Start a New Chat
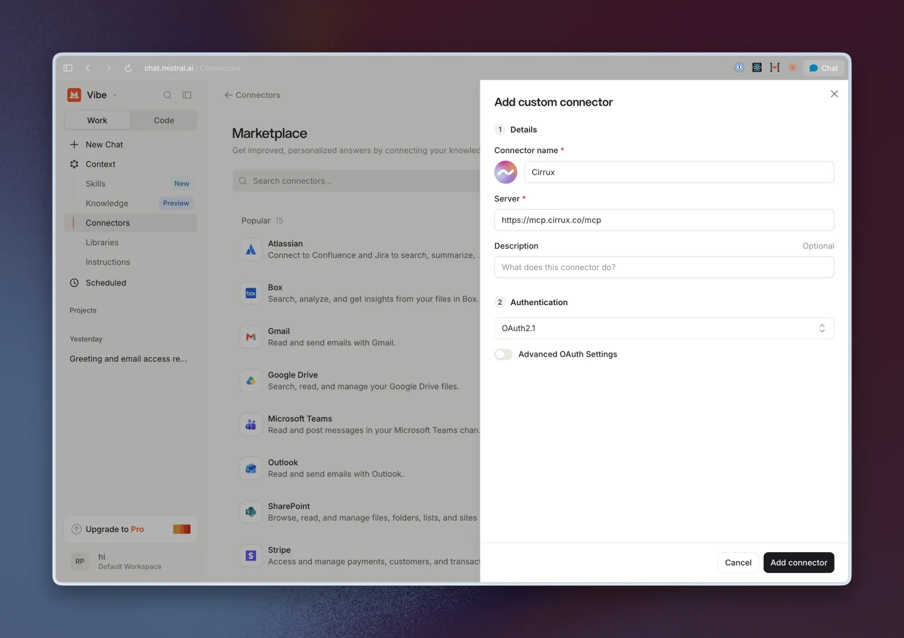904x638 pixels. point(131,145)
